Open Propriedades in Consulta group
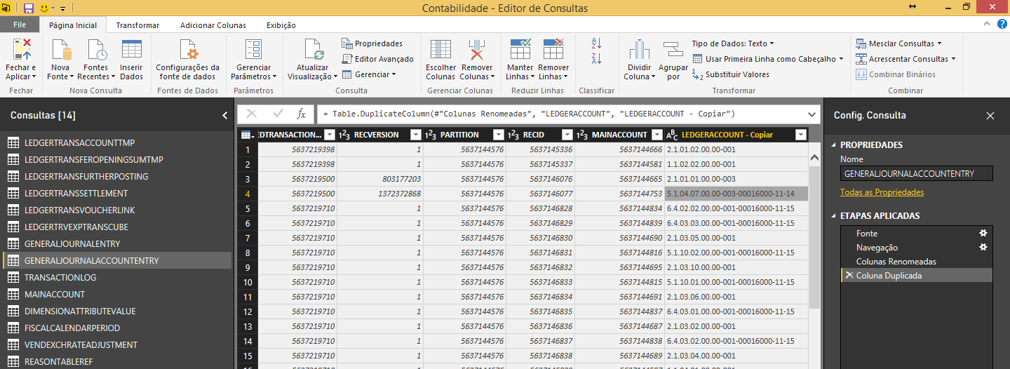Viewport: 1010px width, 369px height. pos(372,43)
